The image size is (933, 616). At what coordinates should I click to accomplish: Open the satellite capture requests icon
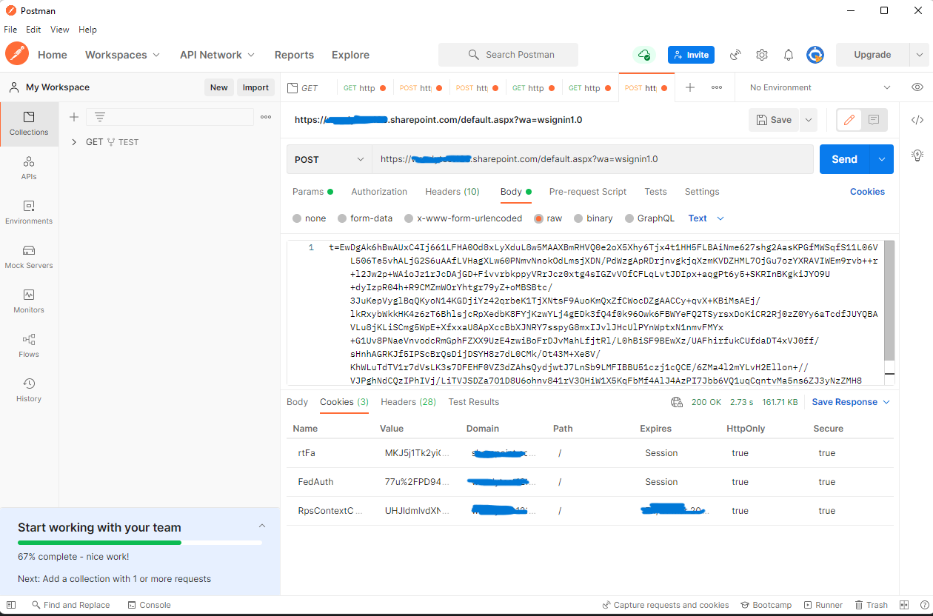coord(735,55)
